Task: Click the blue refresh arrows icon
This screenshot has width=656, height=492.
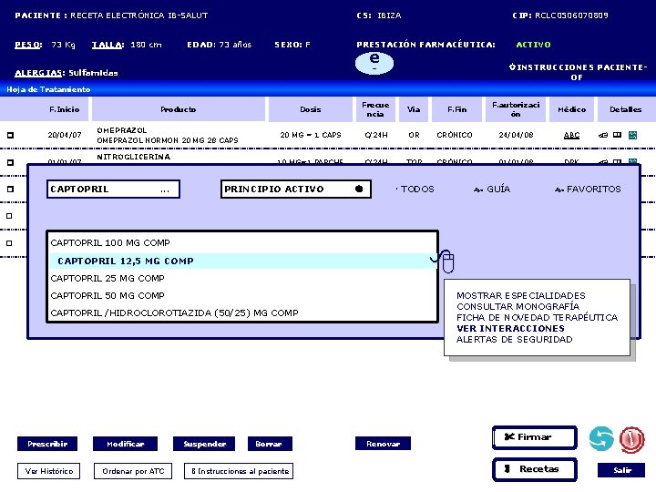Action: tap(601, 439)
